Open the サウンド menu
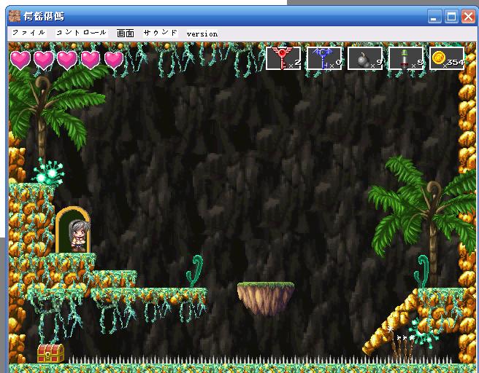479x373 pixels. 161,33
